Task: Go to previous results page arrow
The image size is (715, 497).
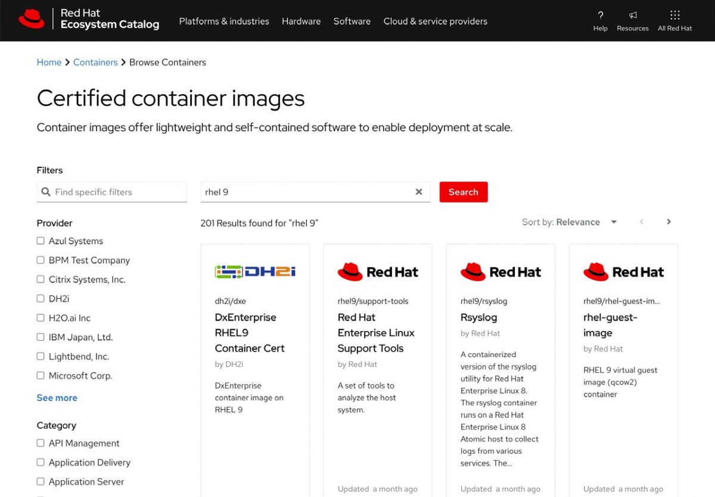Action: 642,222
